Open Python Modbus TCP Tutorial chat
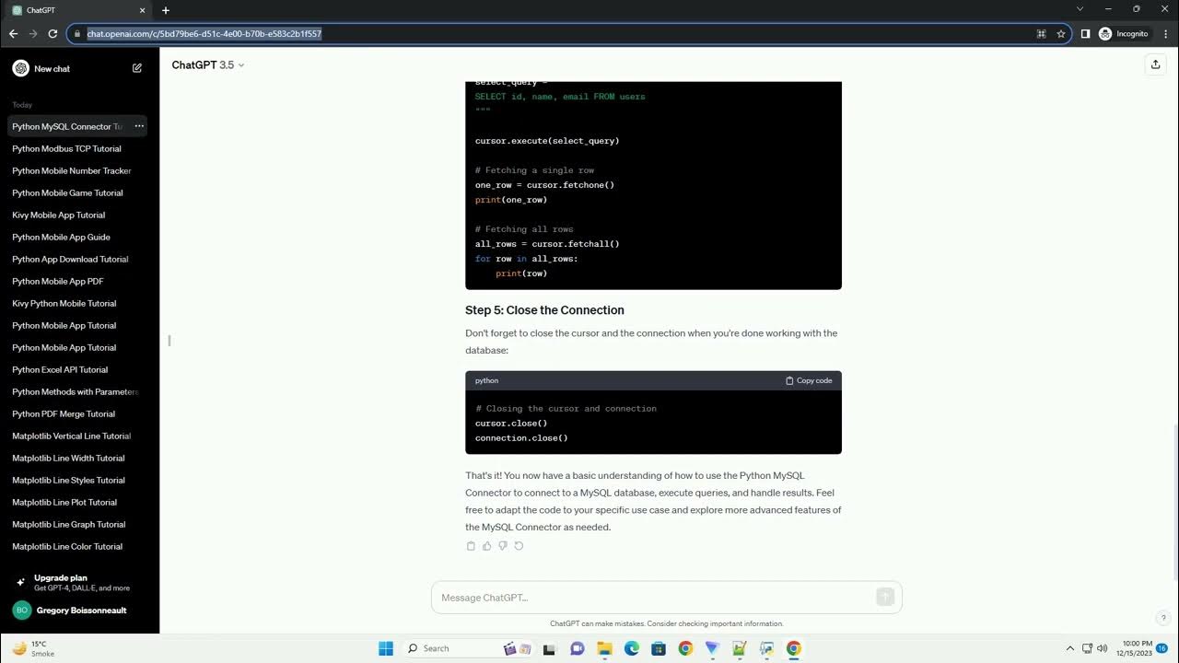Viewport: 1179px width, 663px height. (x=77, y=148)
